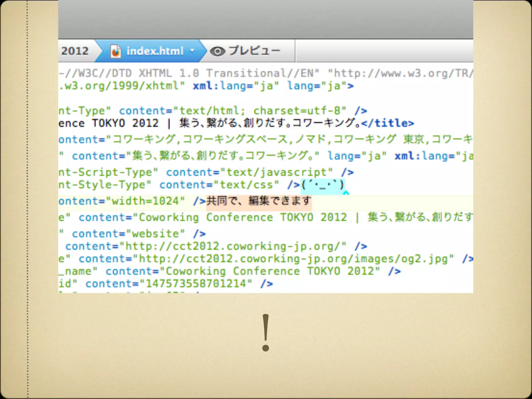Switch to the プレビュー tab
This screenshot has height=399, width=532.
click(x=254, y=51)
